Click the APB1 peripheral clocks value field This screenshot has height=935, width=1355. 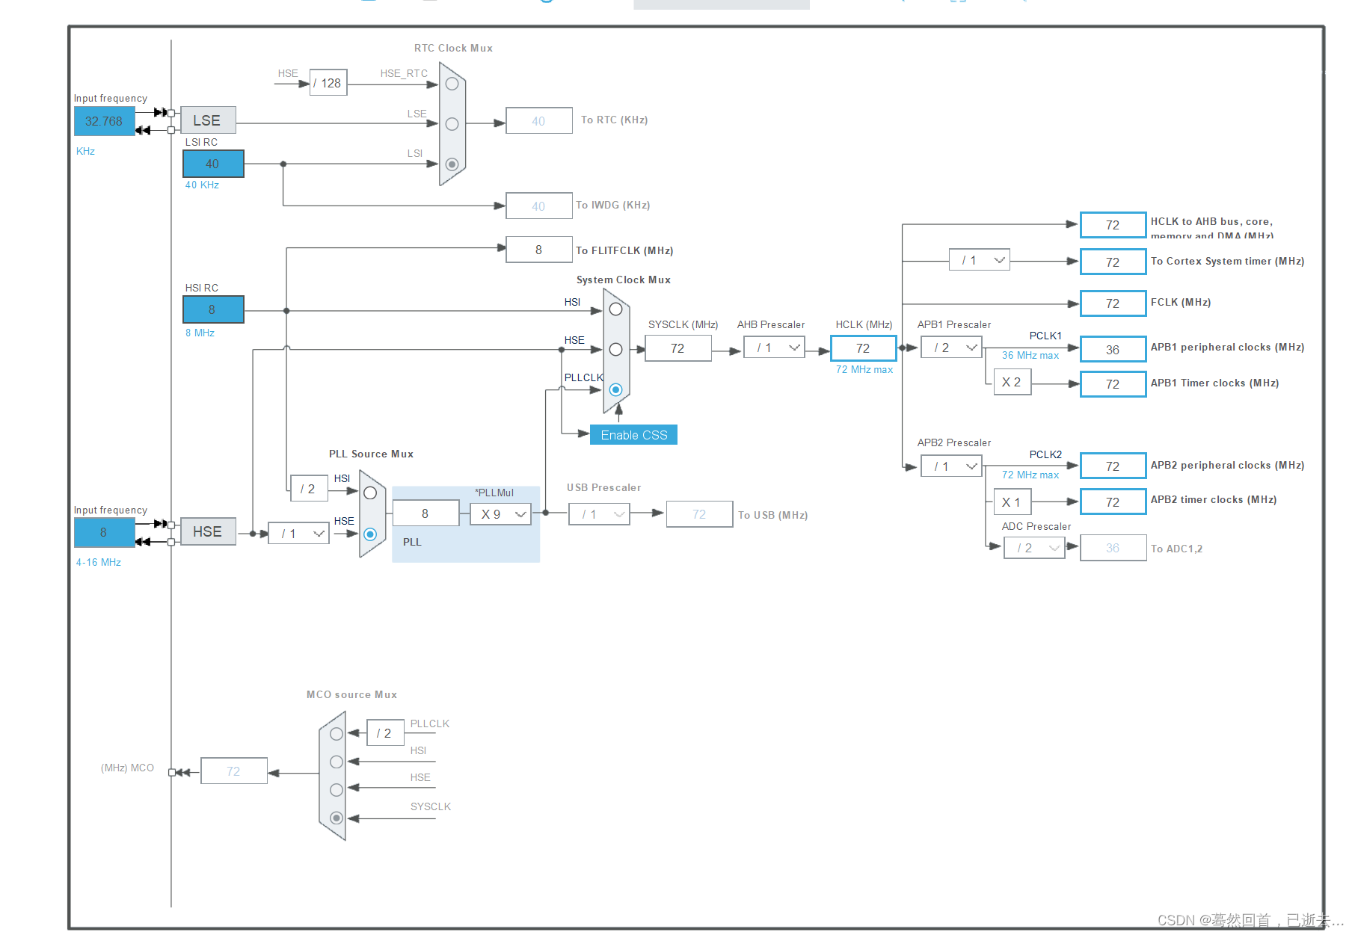(x=1113, y=350)
